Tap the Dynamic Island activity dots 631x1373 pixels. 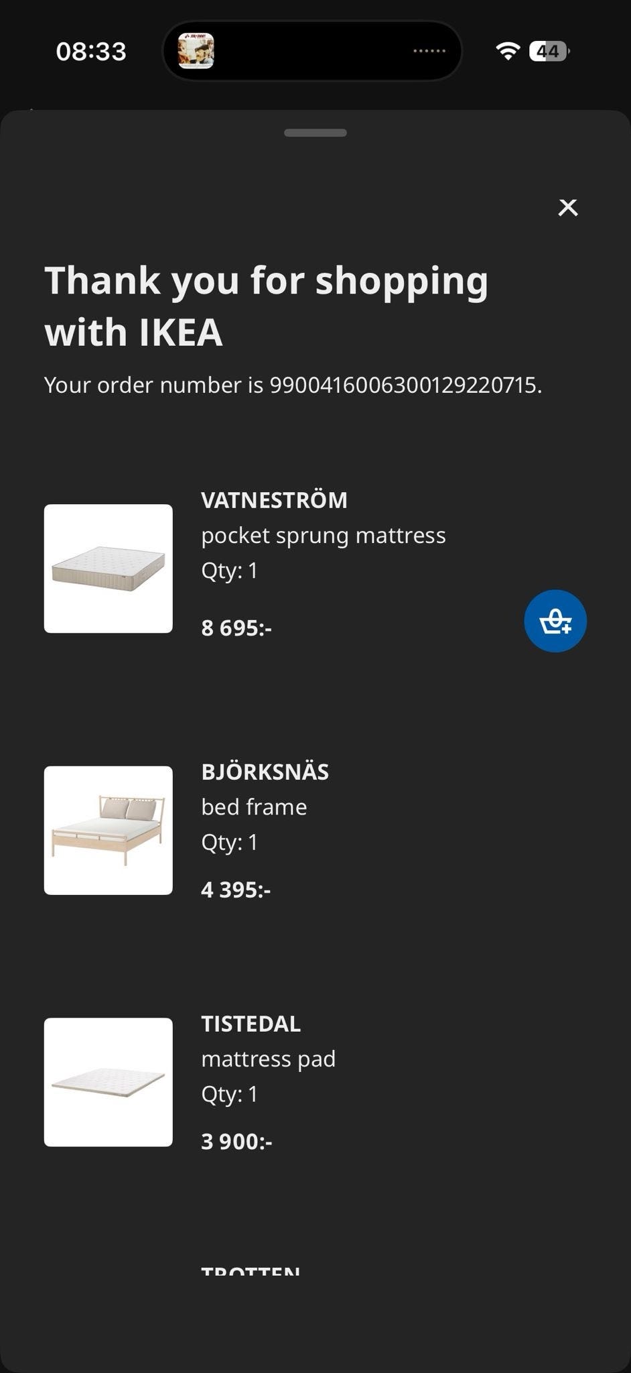[429, 51]
